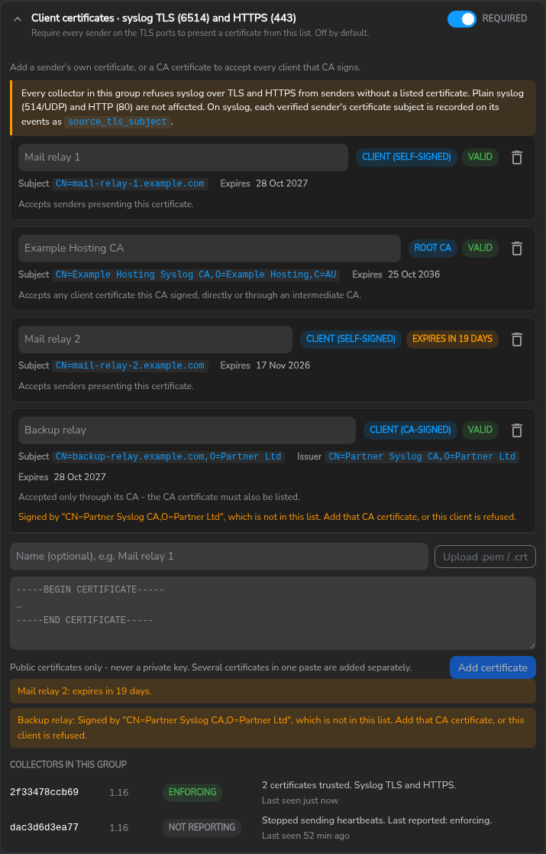Click the COLLECTORS IN THIS GROUP heading
This screenshot has height=854, width=546.
(69, 765)
